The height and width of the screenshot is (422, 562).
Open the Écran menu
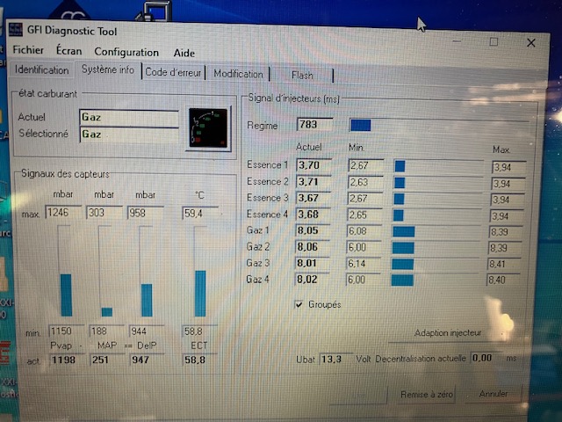[68, 51]
